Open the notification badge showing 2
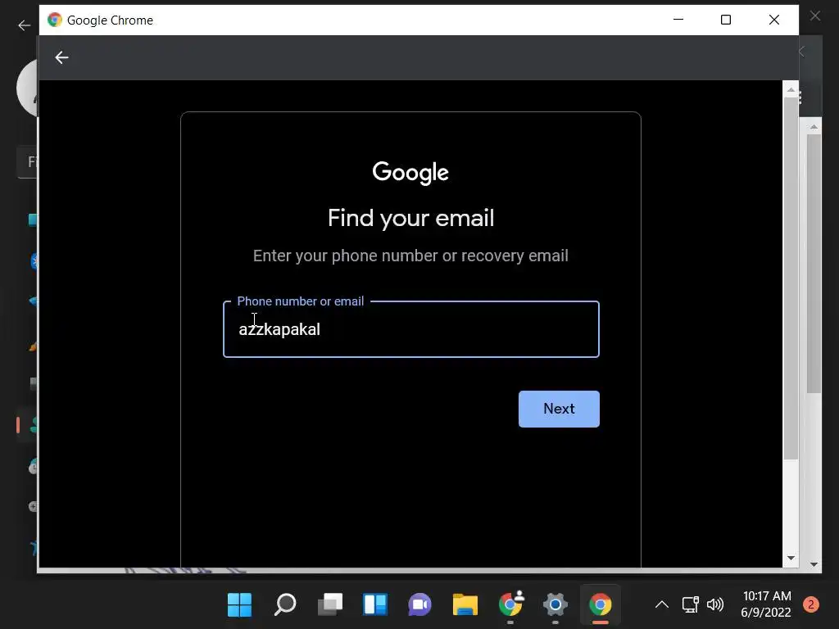 tap(811, 604)
